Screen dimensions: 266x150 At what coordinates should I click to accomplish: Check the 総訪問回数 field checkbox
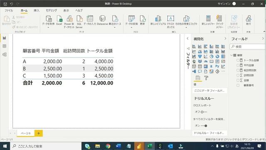pyautogui.click(x=238, y=70)
